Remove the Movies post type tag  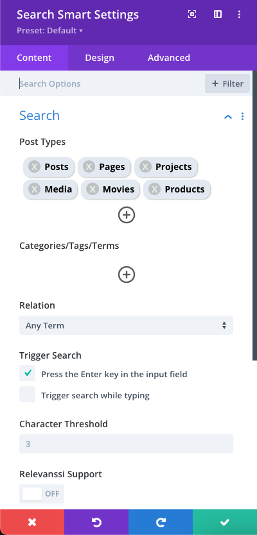[93, 189]
